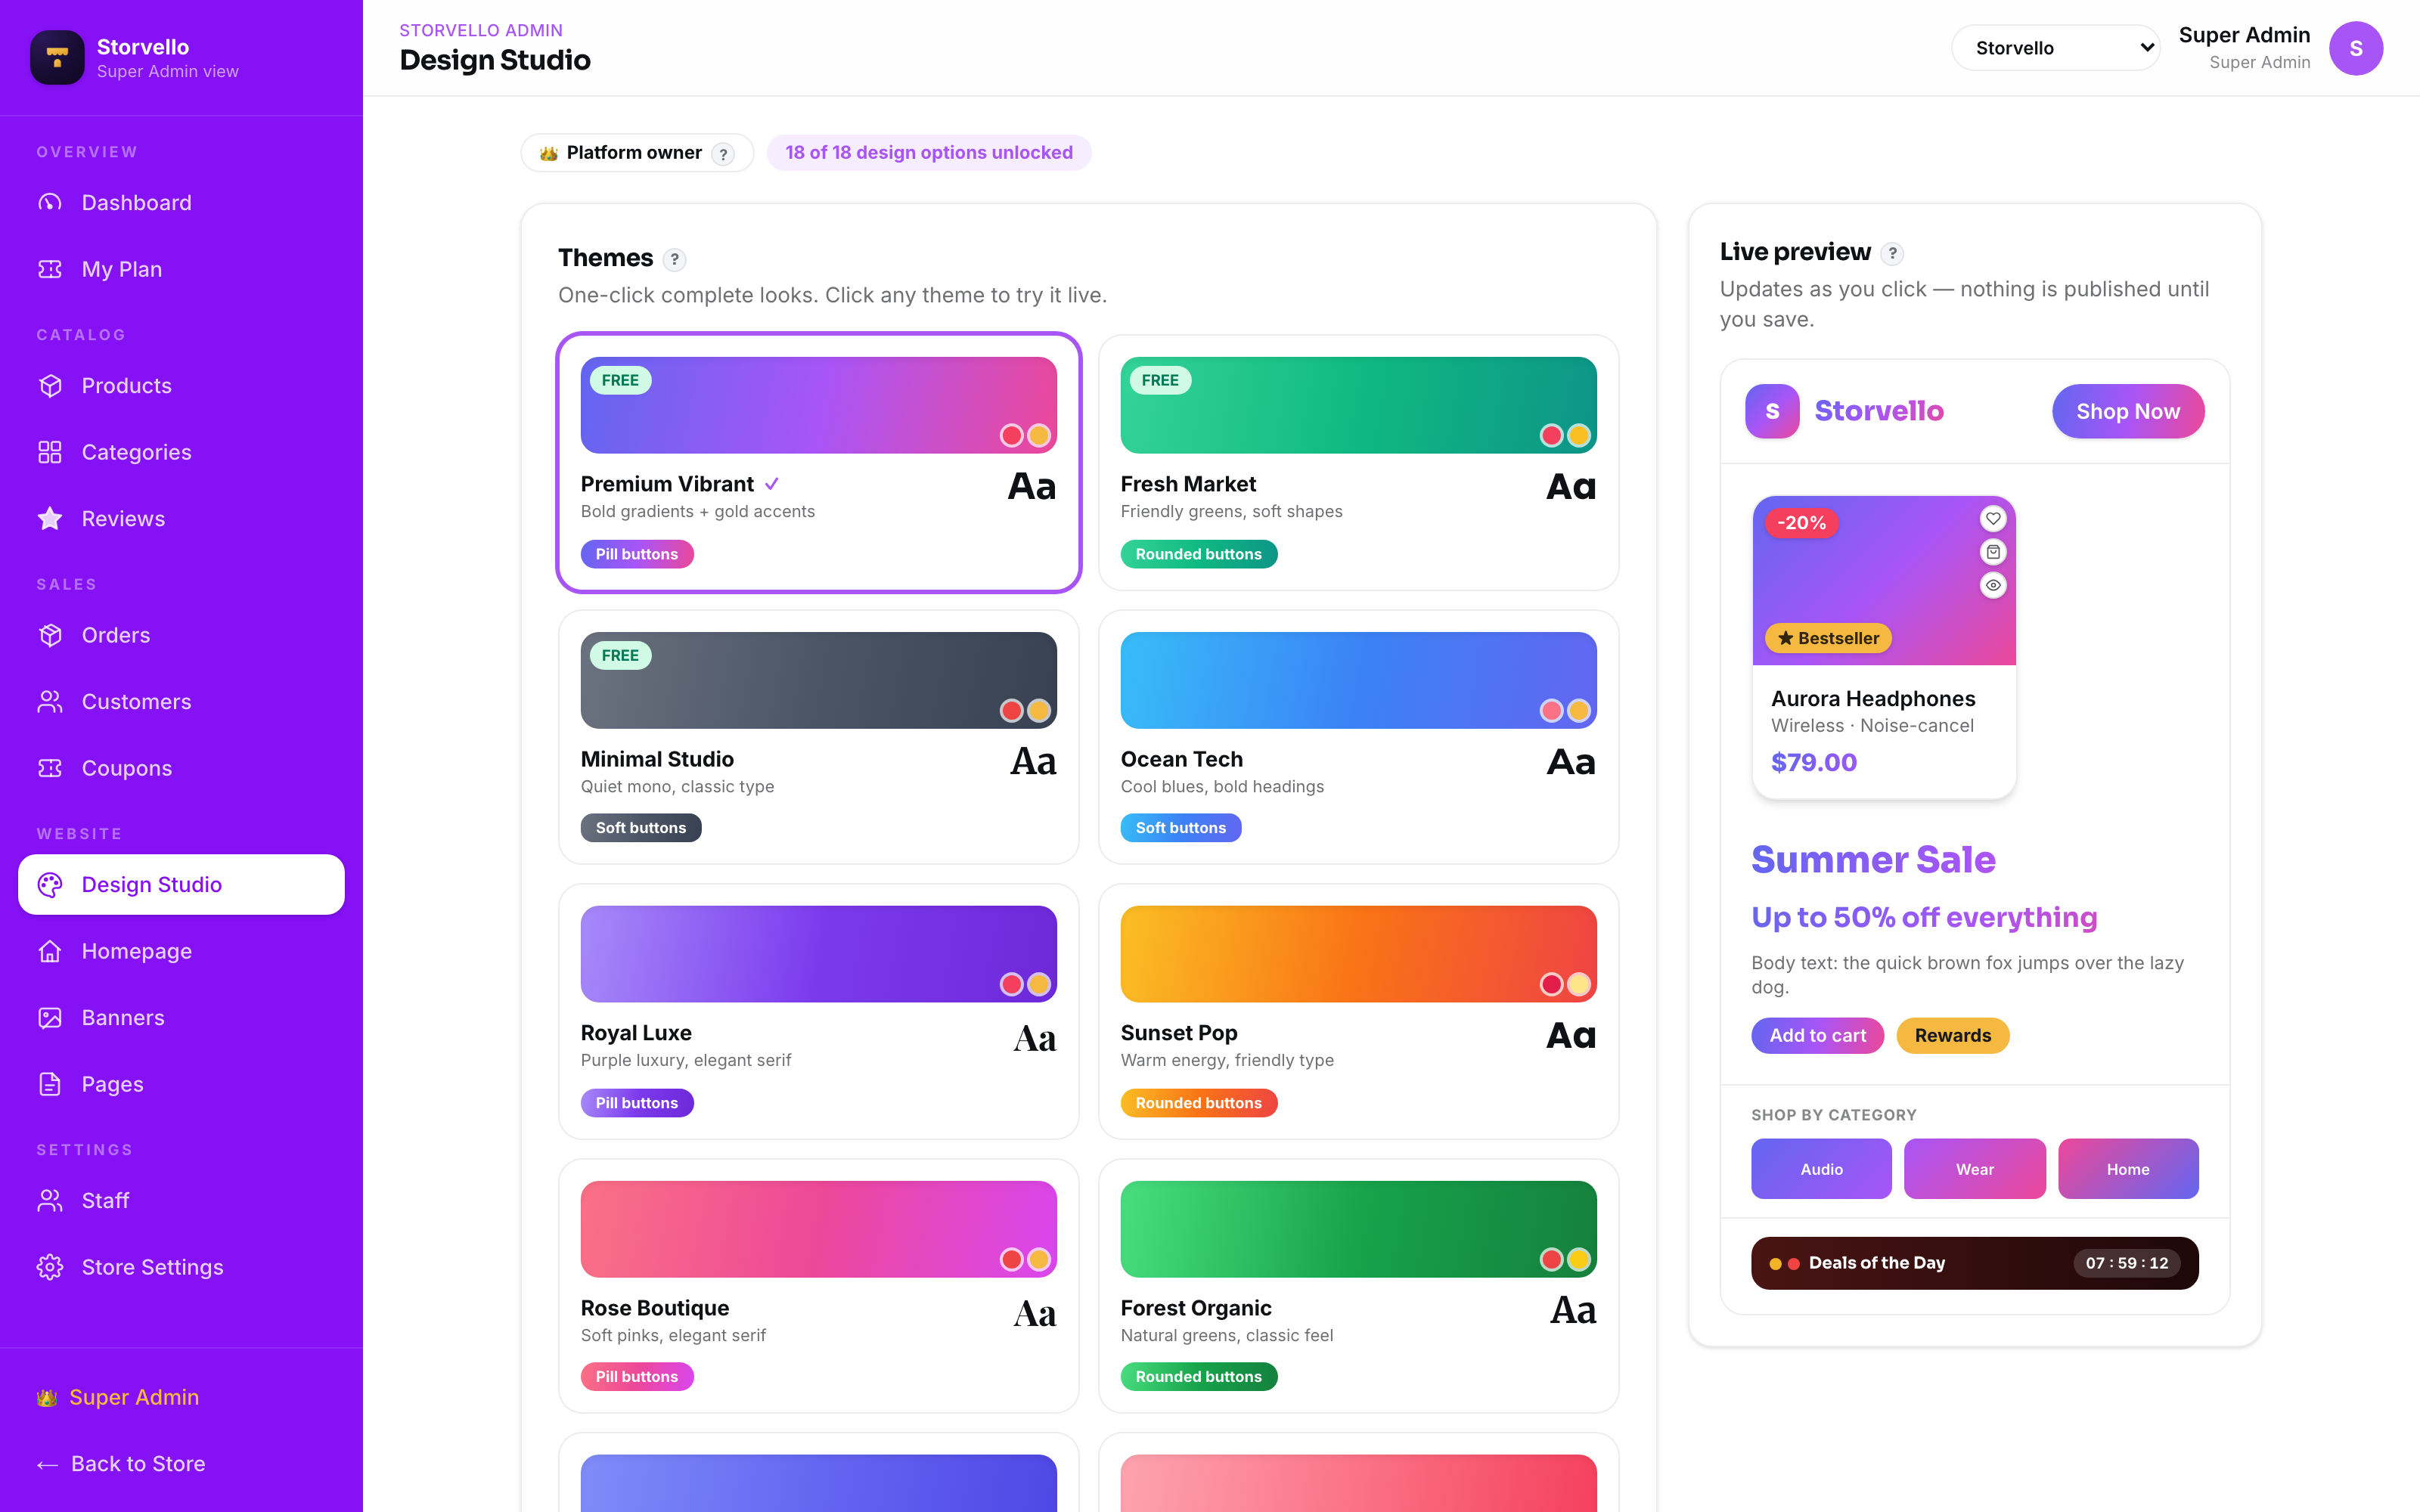Viewport: 2420px width, 1512px height.
Task: Click the Banners image icon
Action: click(x=50, y=1018)
